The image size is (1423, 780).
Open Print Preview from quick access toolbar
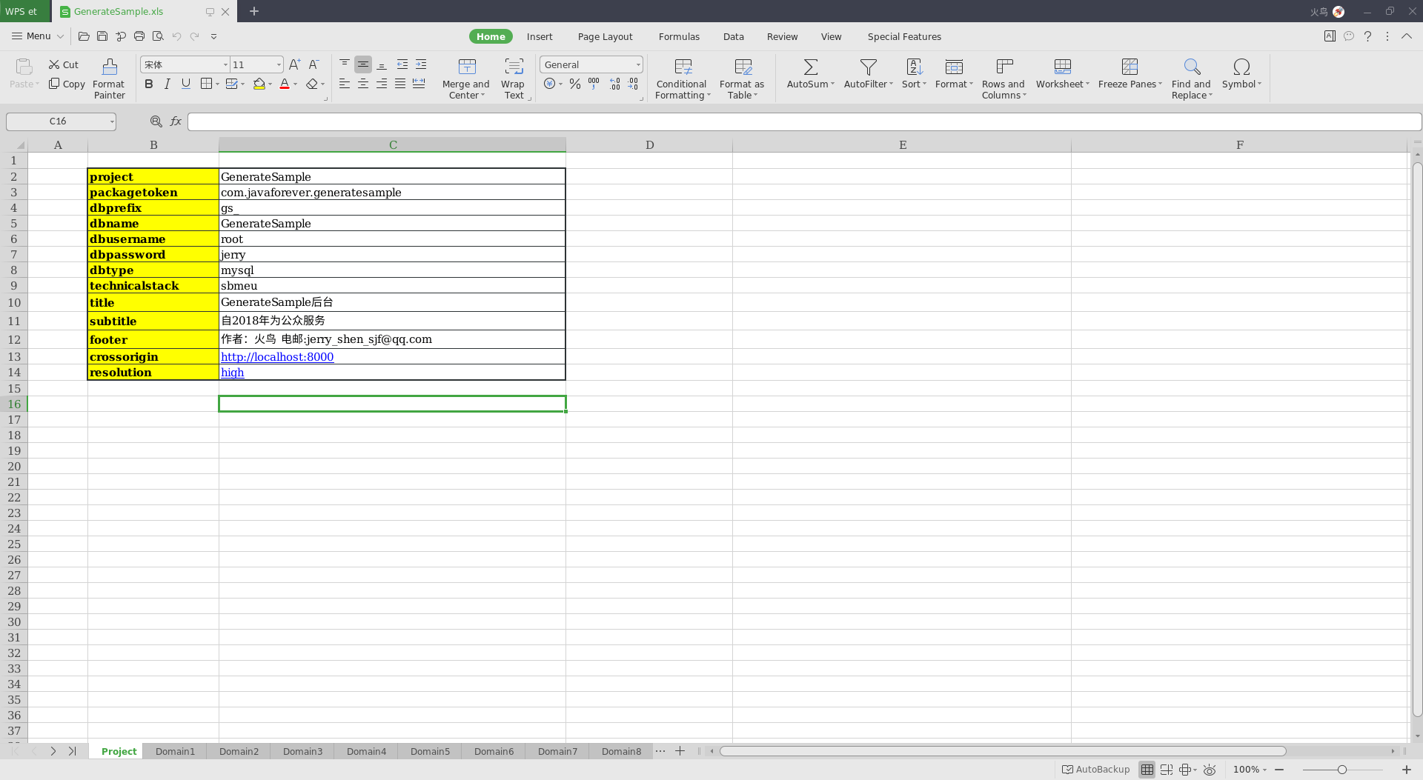[x=158, y=36]
